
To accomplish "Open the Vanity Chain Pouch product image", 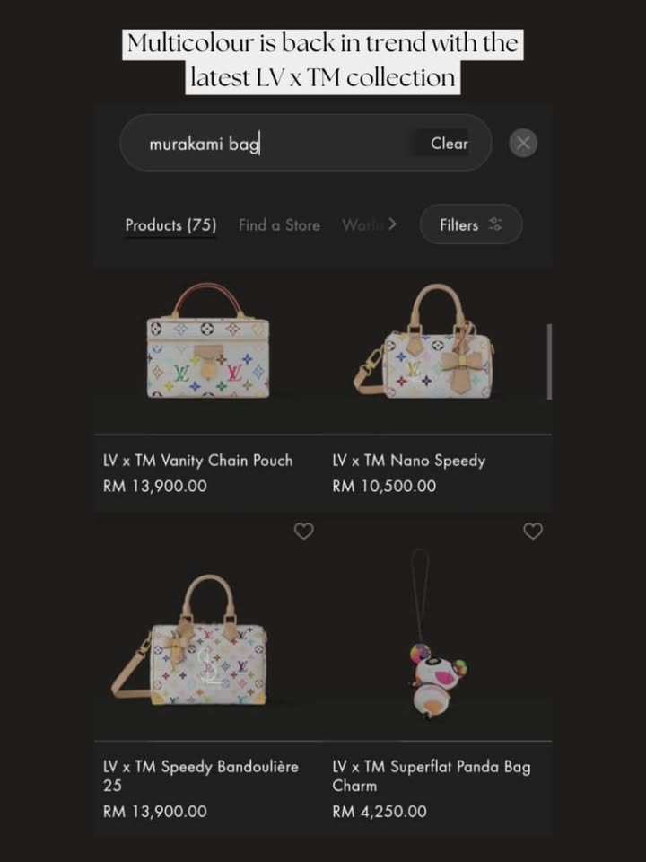I will pos(207,341).
